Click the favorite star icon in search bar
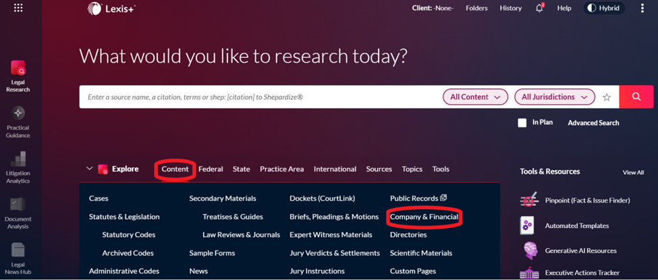The image size is (658, 280). click(x=607, y=97)
